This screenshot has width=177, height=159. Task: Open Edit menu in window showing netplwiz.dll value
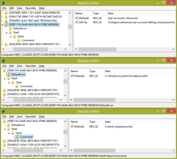click(x=12, y=66)
